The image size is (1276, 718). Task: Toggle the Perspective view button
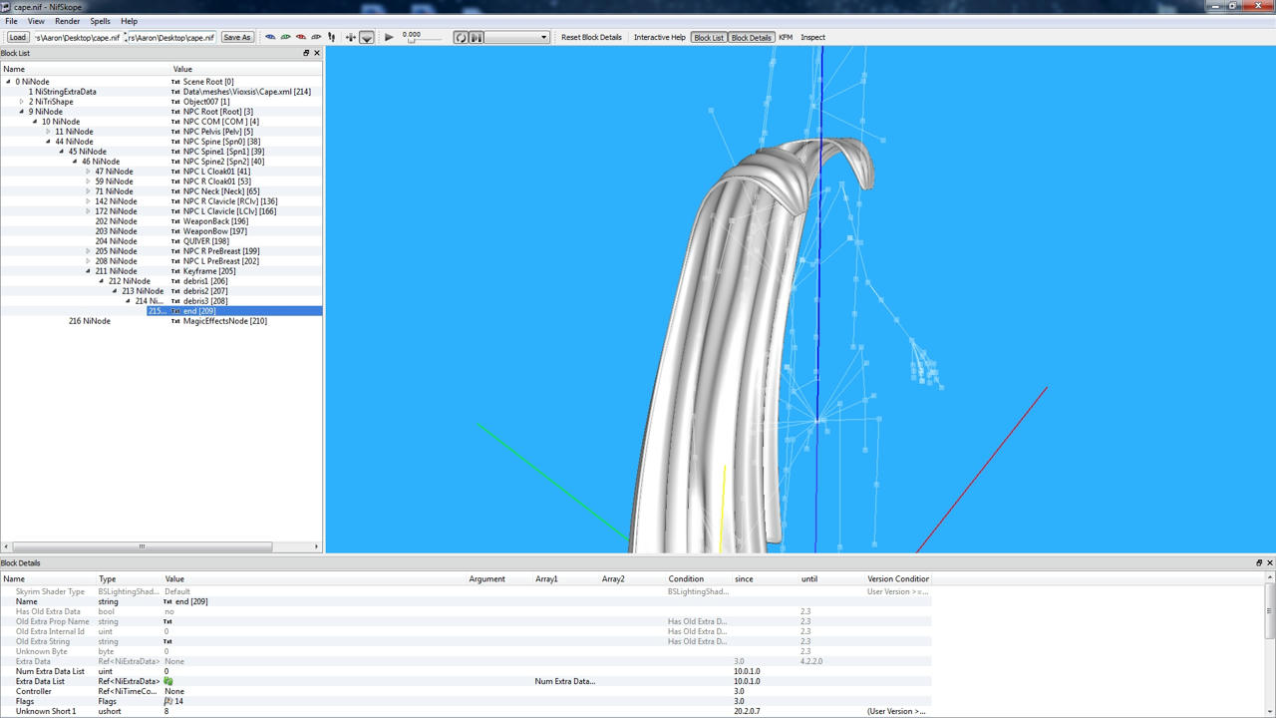point(366,38)
